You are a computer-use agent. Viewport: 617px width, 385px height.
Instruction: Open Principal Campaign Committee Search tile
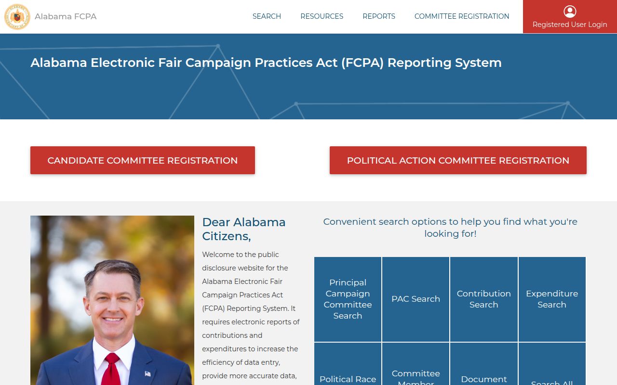(348, 299)
